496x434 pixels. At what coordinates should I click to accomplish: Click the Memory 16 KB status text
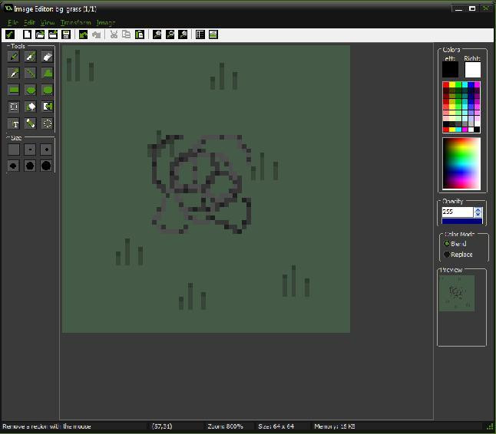[335, 426]
